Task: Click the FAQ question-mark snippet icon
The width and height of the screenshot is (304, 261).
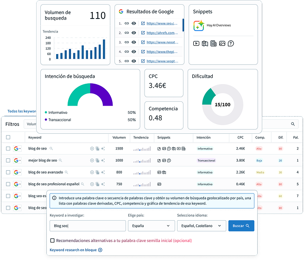Action: coord(231,43)
